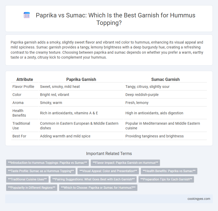Screen dimensions: 218x211
Task: Select the Traditional Cuisine Uses tag
Action: 28,179
